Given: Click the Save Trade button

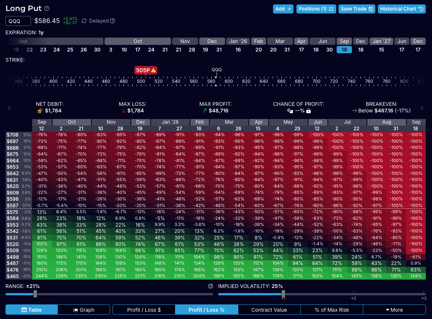Looking at the screenshot, I should (357, 9).
